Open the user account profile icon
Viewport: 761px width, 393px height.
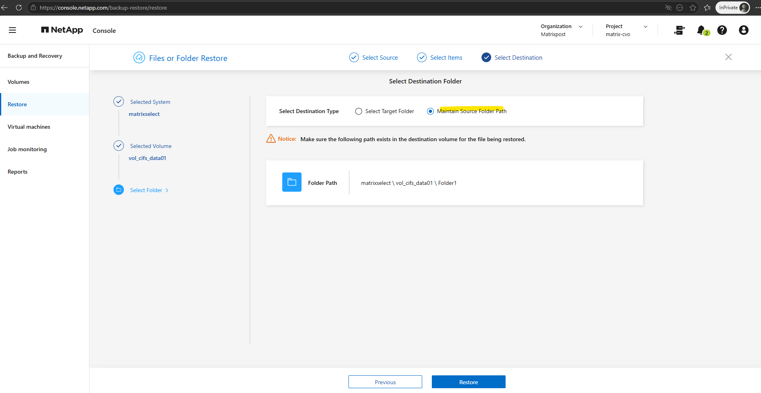point(744,30)
